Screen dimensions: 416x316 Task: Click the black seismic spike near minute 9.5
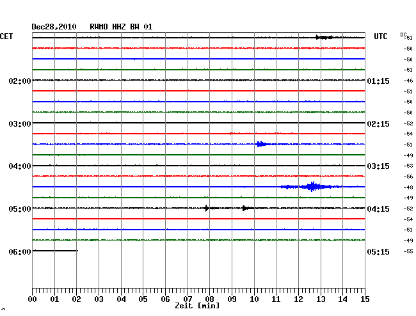point(244,208)
